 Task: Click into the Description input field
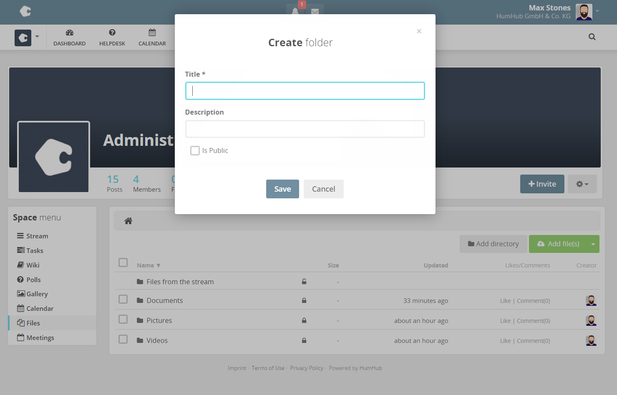305,129
